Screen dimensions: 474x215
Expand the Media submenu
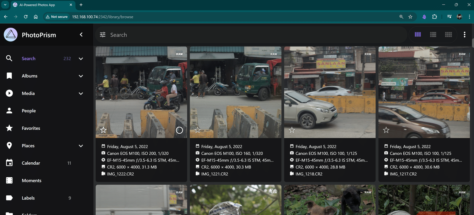pos(81,93)
